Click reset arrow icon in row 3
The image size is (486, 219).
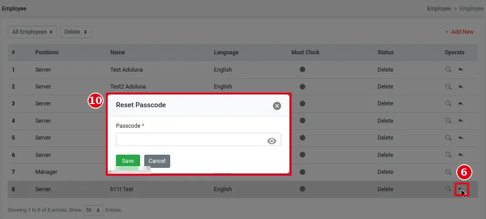coord(460,104)
